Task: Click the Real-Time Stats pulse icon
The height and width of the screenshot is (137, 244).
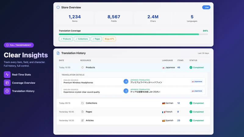Action: [x=7, y=75]
